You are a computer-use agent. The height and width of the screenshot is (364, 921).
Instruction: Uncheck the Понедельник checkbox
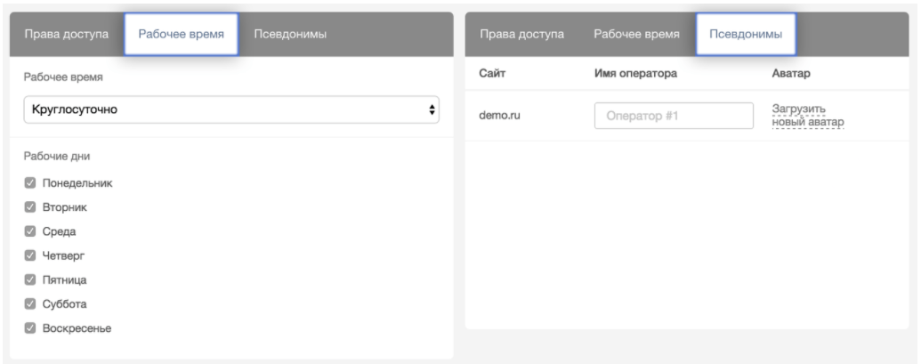tap(30, 183)
